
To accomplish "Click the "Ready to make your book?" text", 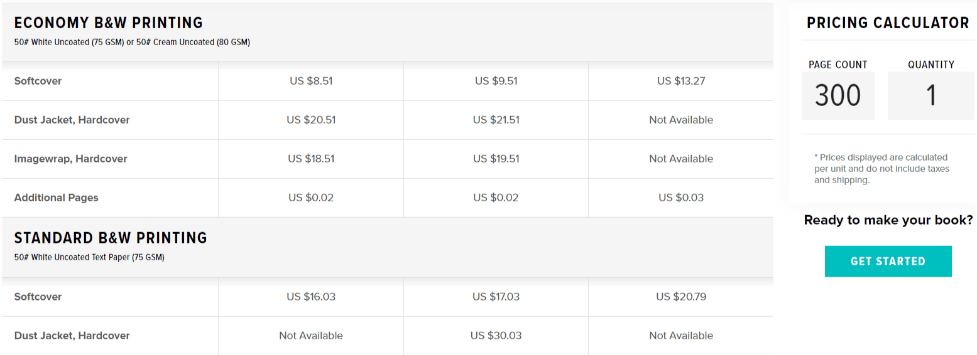I will point(888,220).
